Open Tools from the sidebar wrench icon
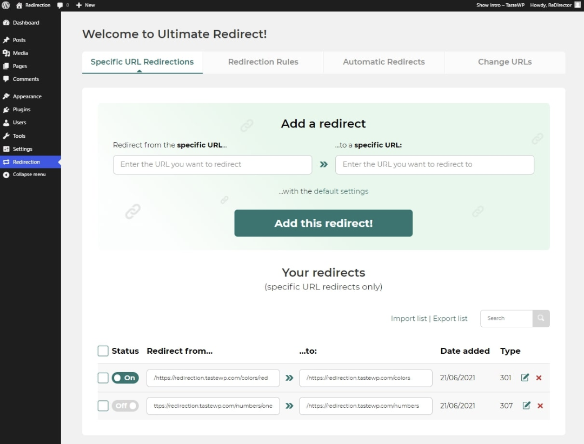This screenshot has width=584, height=444. (x=6, y=136)
